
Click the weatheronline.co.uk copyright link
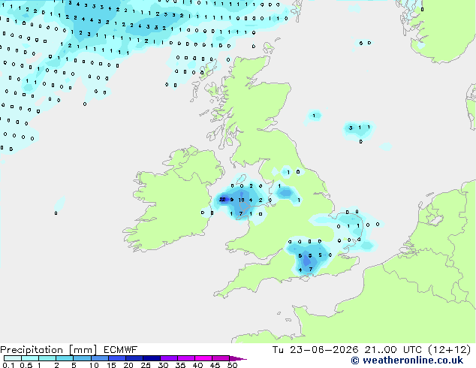coord(407,360)
